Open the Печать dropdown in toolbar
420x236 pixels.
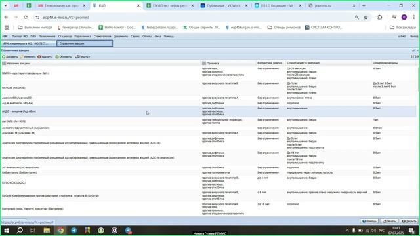83,57
